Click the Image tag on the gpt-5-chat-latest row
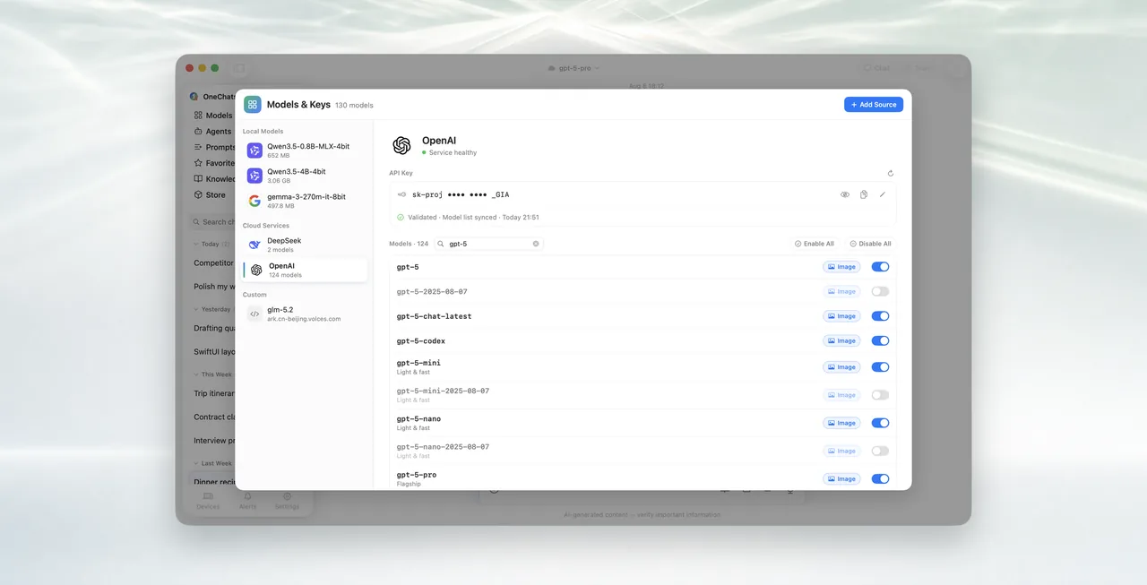Viewport: 1147px width, 585px height. pyautogui.click(x=841, y=316)
